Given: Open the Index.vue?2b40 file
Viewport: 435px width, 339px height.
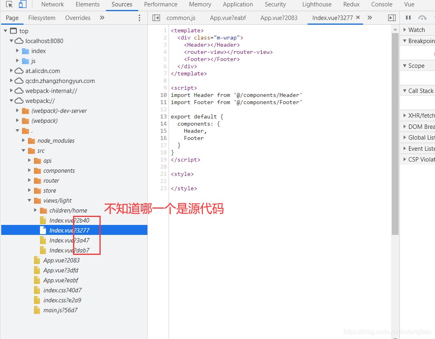Looking at the screenshot, I should [x=69, y=221].
